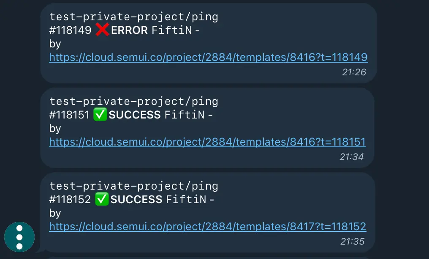Click the #118149 task number
Viewport: 429px width, 259px height.
71,30
